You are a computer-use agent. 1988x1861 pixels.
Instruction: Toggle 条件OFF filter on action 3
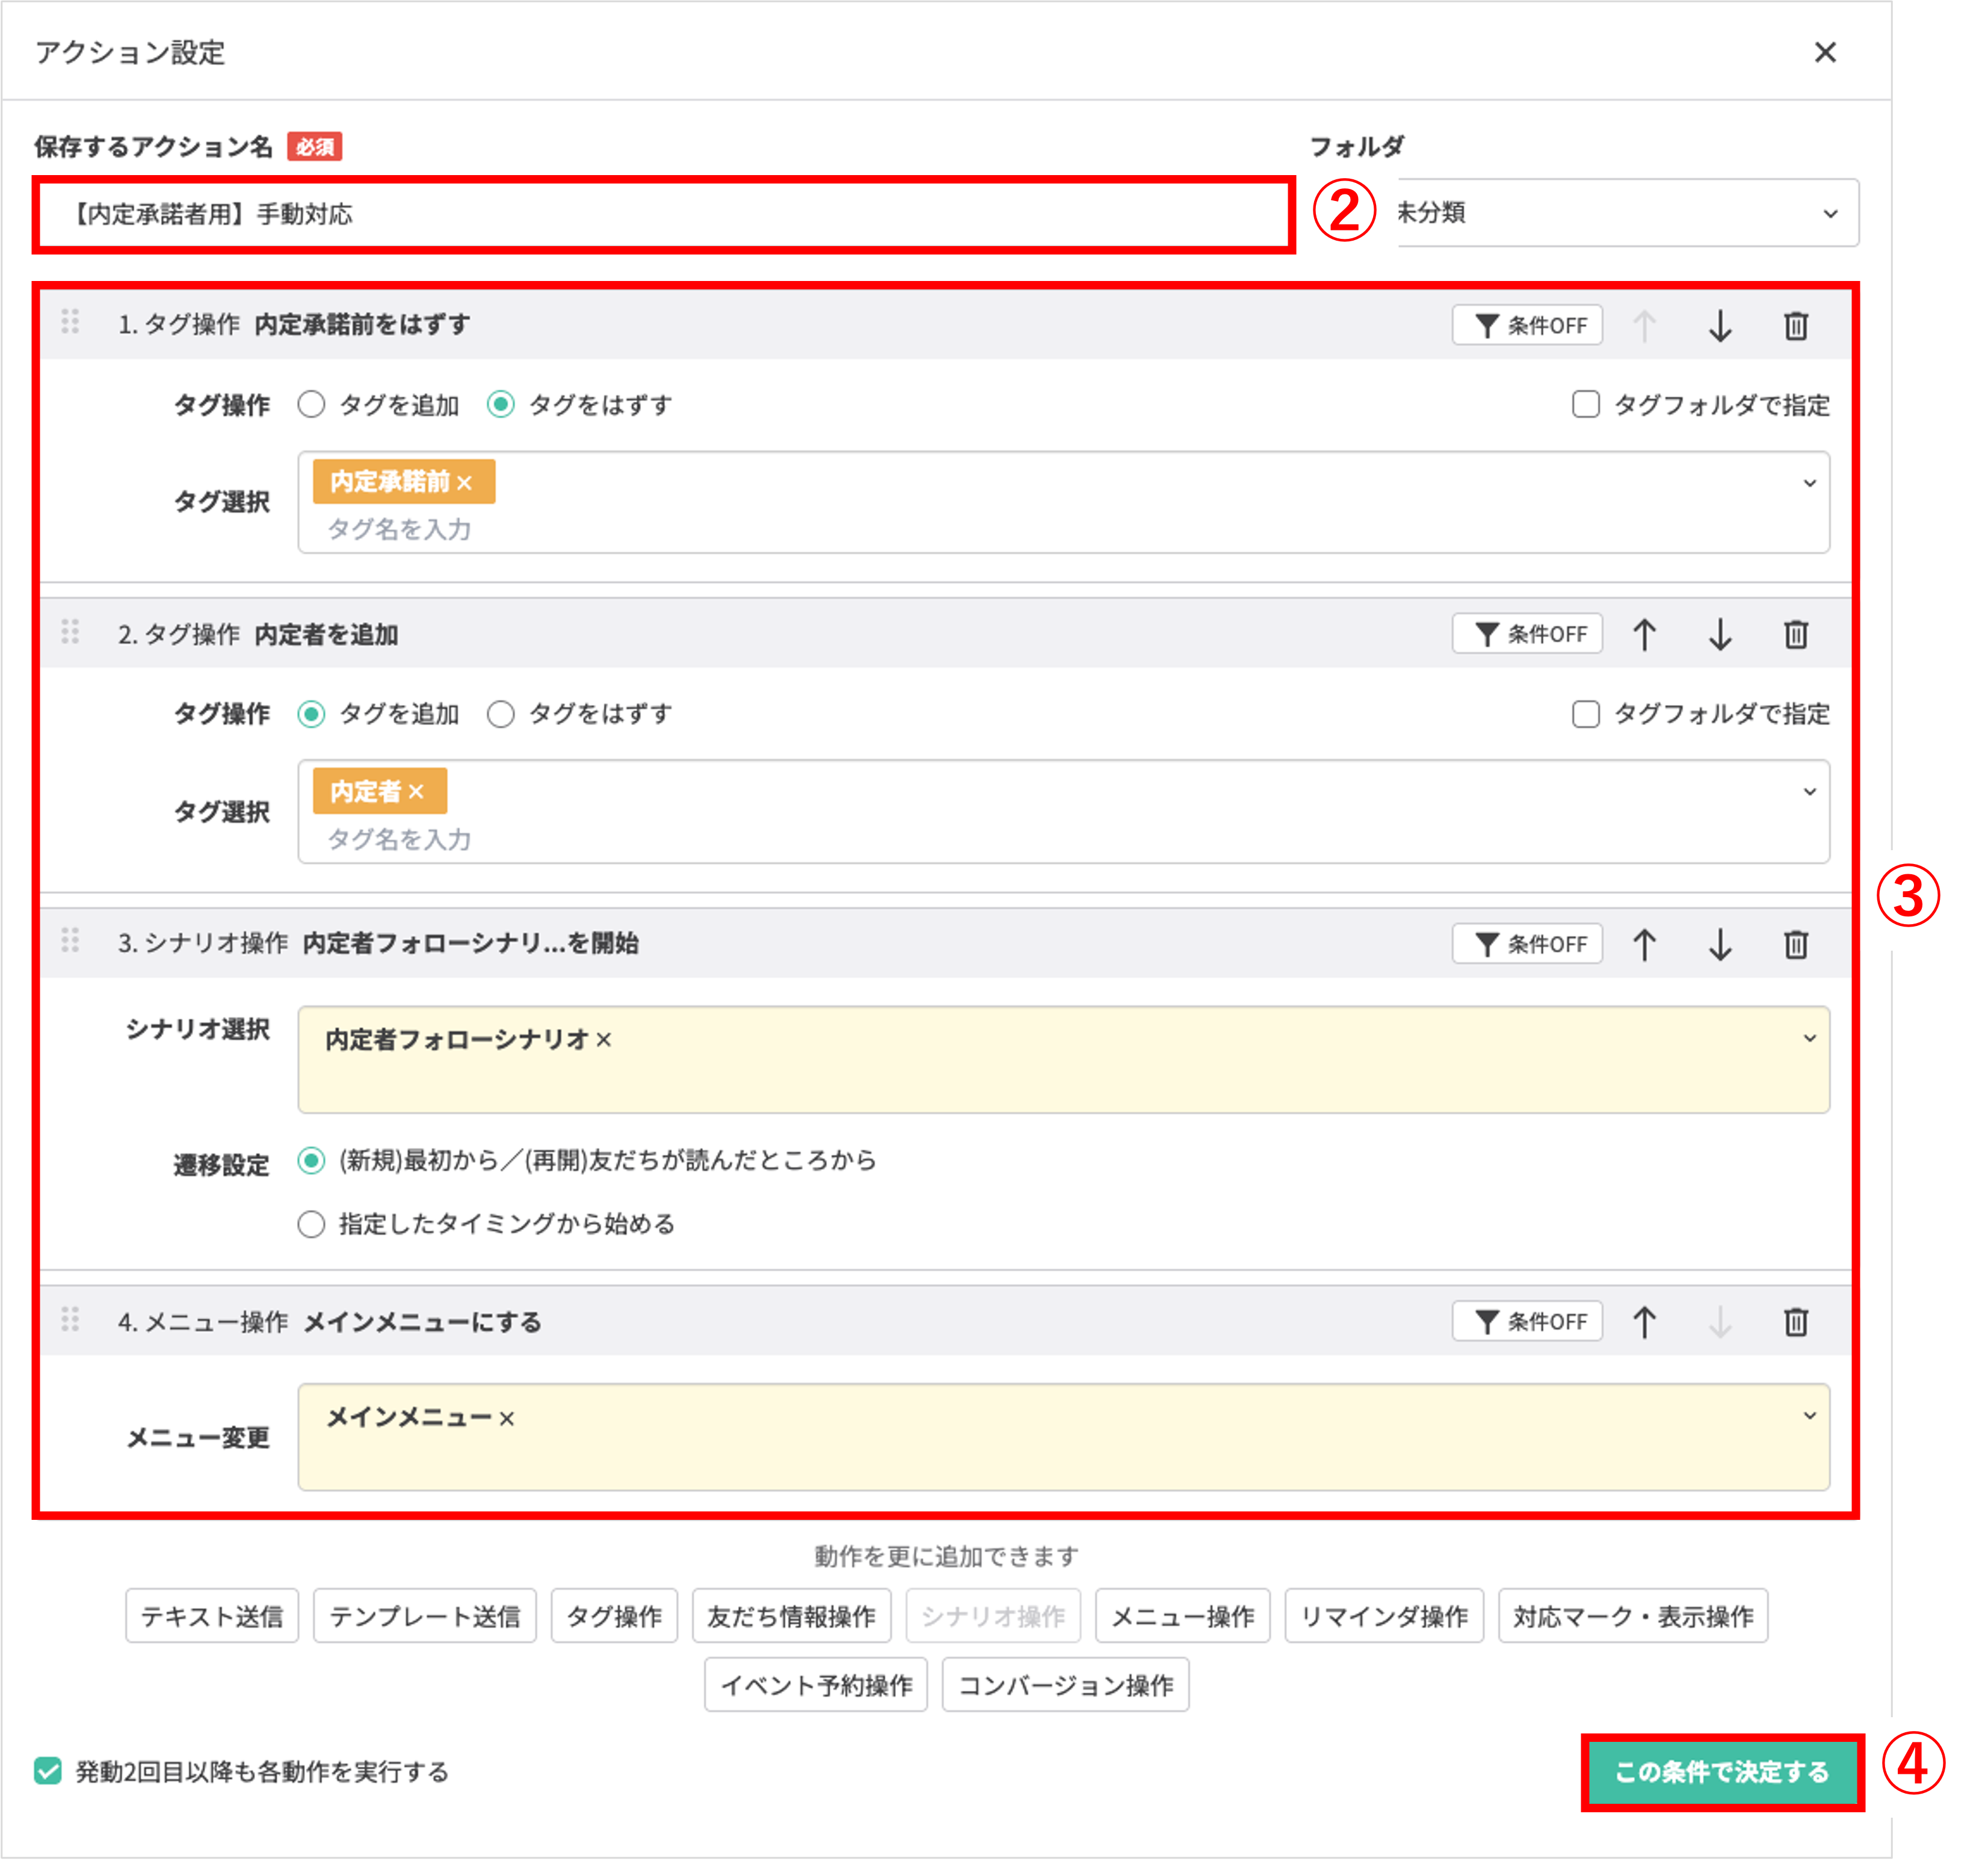(x=1527, y=943)
